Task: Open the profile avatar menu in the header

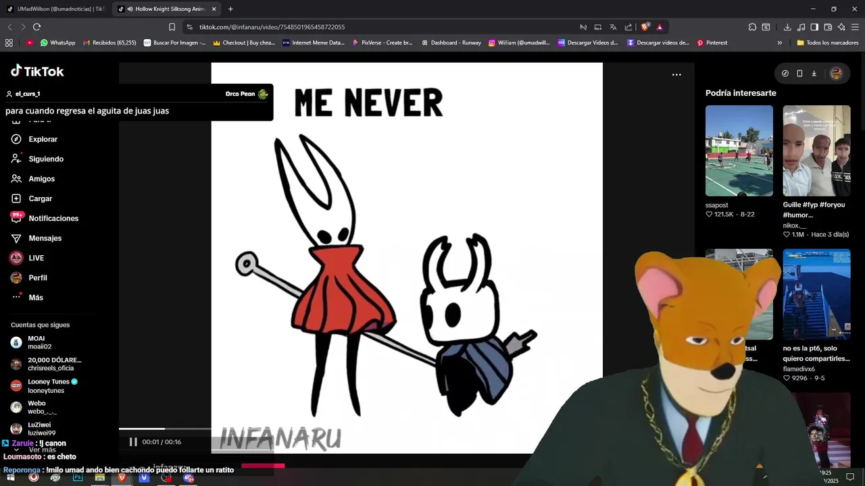Action: click(836, 74)
